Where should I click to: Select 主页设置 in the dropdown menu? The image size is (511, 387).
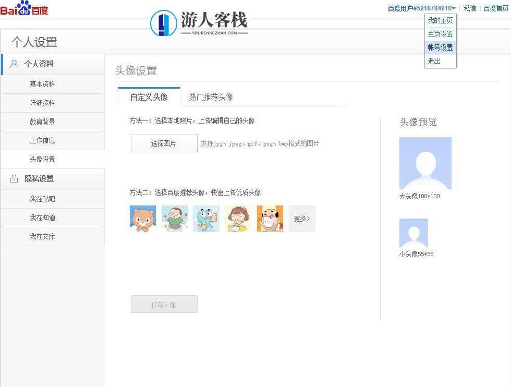pyautogui.click(x=440, y=34)
